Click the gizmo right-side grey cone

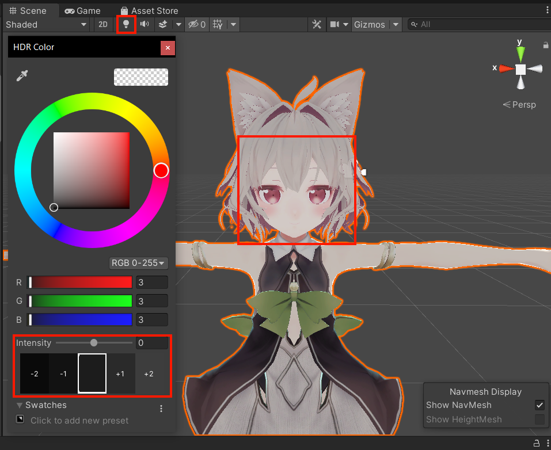tap(535, 69)
